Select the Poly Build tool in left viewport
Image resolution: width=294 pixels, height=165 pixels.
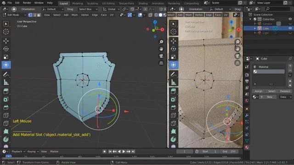tap(6, 132)
